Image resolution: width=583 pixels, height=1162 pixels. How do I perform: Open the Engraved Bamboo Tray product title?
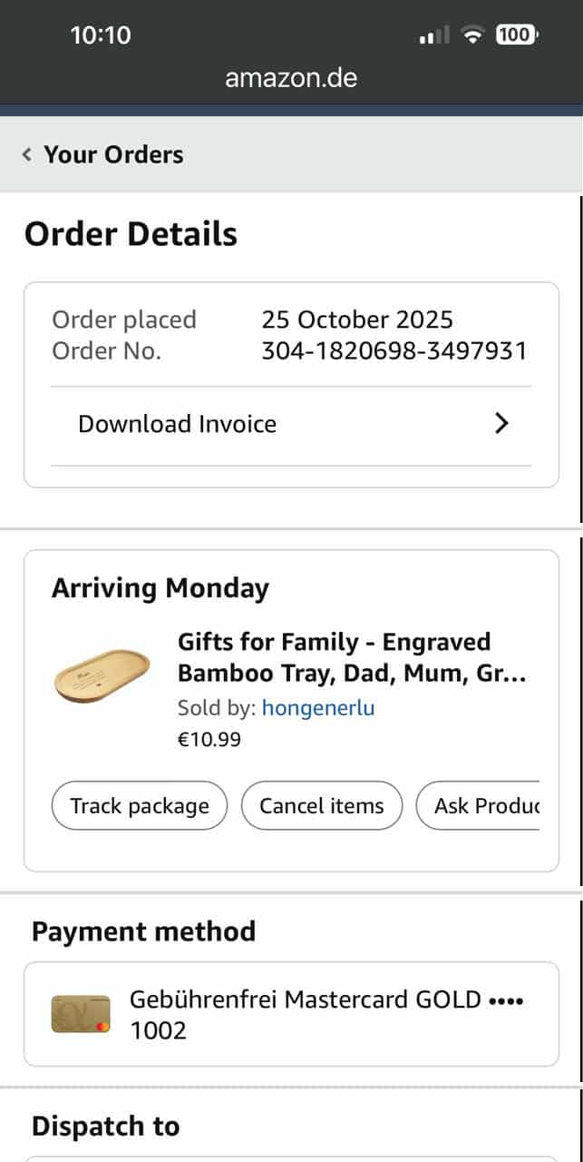click(x=352, y=657)
